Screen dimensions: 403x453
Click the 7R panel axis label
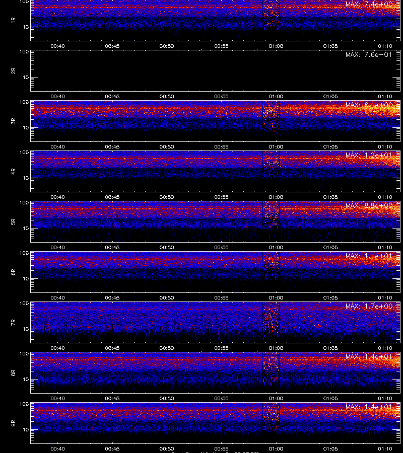[13, 323]
